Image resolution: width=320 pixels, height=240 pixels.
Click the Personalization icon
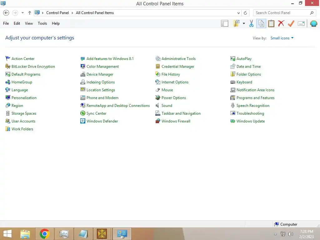click(x=8, y=98)
